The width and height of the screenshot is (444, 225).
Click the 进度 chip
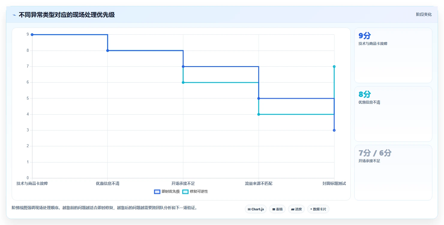296,209
